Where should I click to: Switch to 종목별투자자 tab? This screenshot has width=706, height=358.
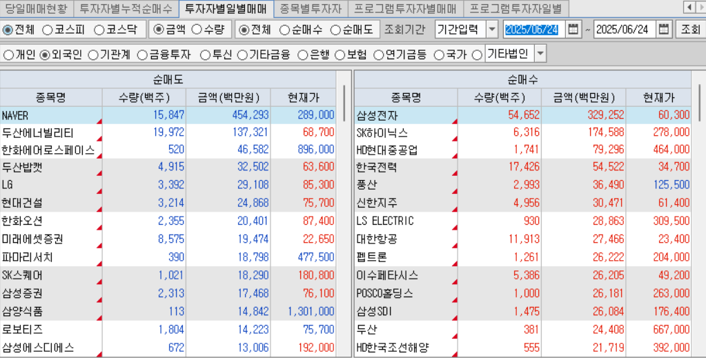point(311,8)
